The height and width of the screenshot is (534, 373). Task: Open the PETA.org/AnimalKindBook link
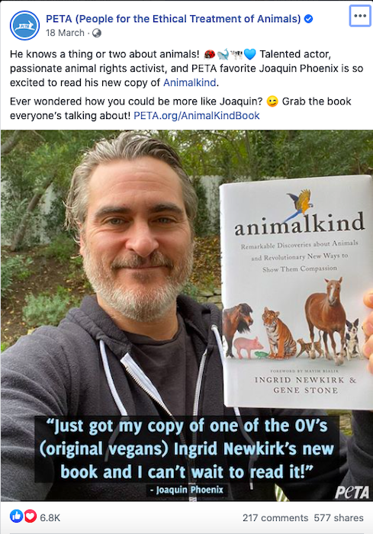coord(197,116)
